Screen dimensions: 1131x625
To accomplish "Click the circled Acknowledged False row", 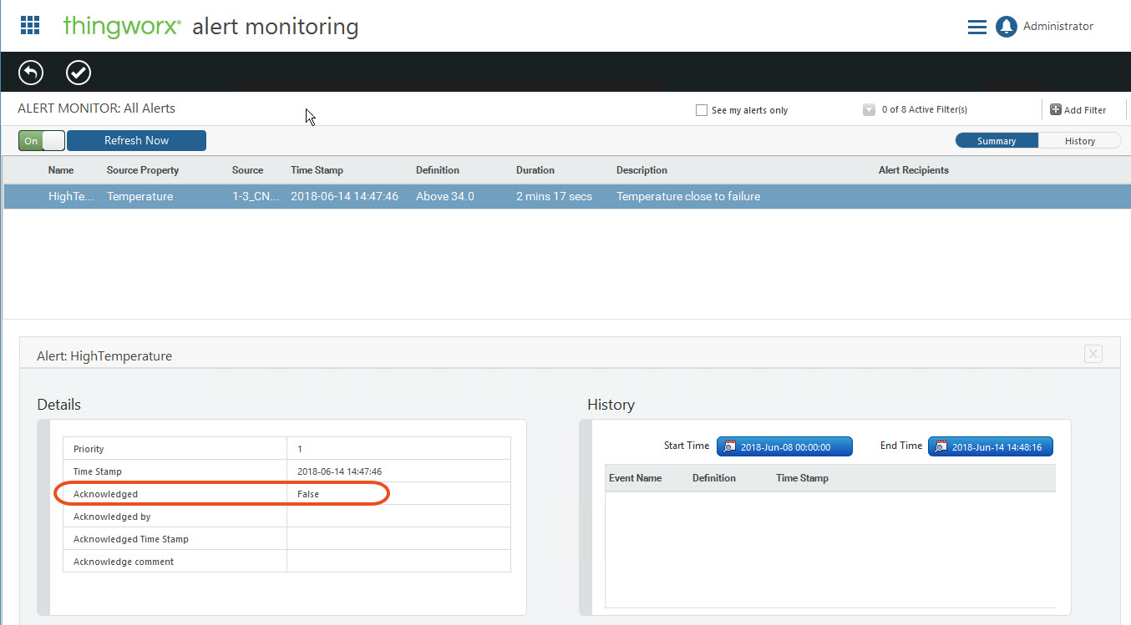I will click(221, 493).
